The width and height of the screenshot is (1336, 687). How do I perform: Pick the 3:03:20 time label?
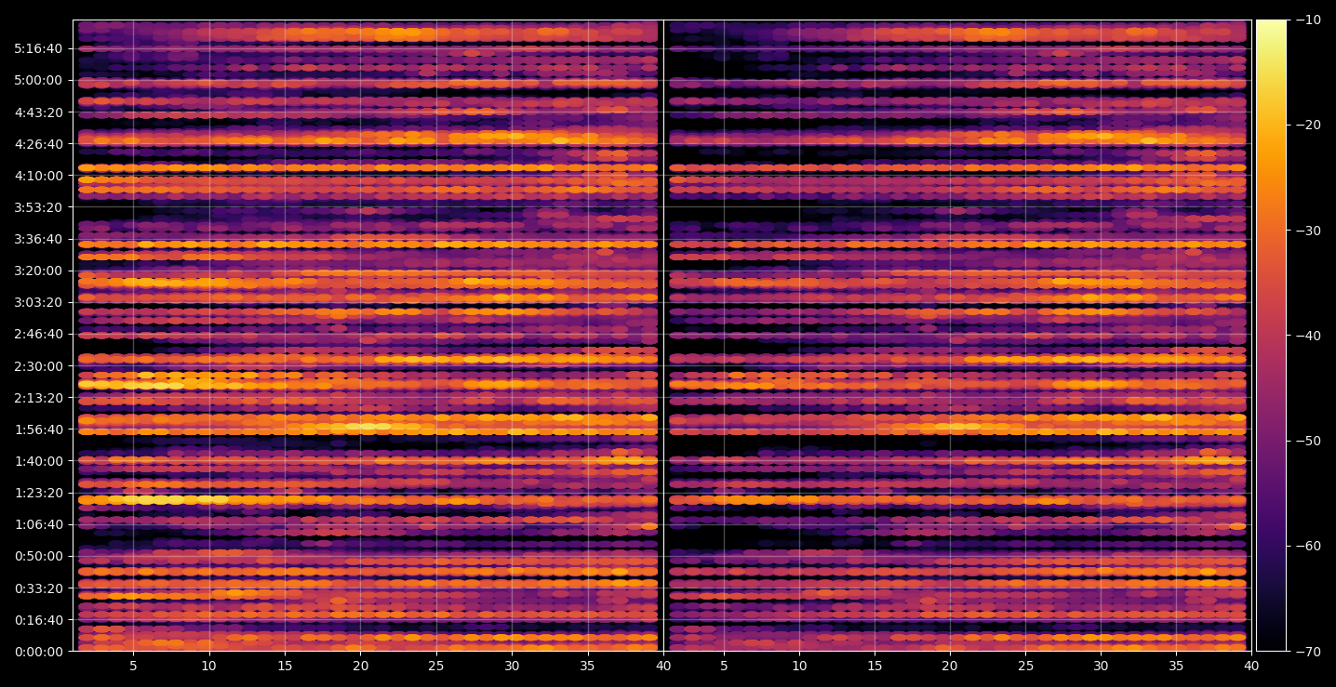click(38, 302)
